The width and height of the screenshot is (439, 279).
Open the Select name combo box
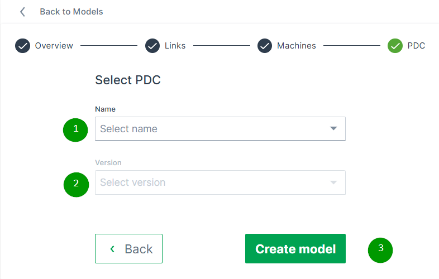tap(212, 129)
